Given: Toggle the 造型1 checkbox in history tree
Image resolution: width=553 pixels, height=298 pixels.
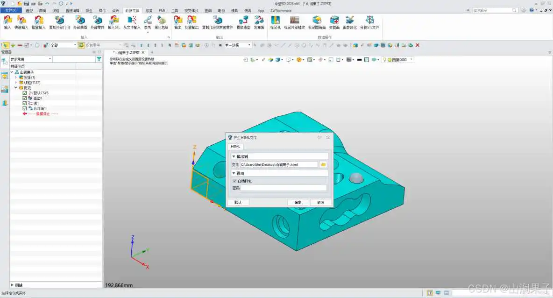Looking at the screenshot, I should click(25, 99).
